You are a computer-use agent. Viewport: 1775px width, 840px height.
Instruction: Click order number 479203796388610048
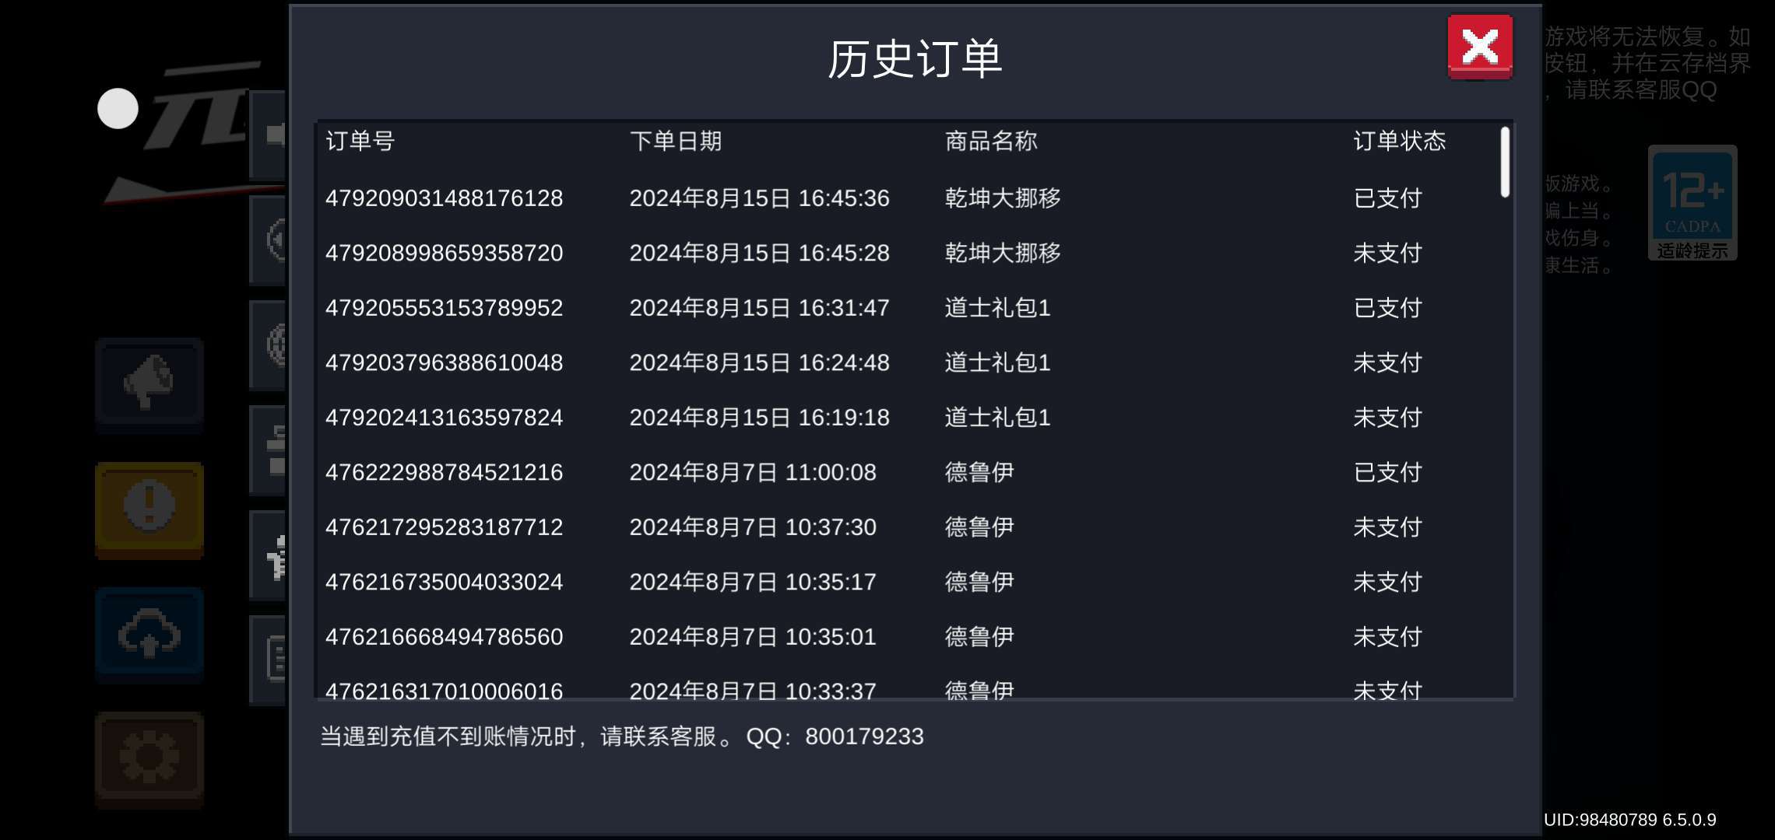coord(444,362)
